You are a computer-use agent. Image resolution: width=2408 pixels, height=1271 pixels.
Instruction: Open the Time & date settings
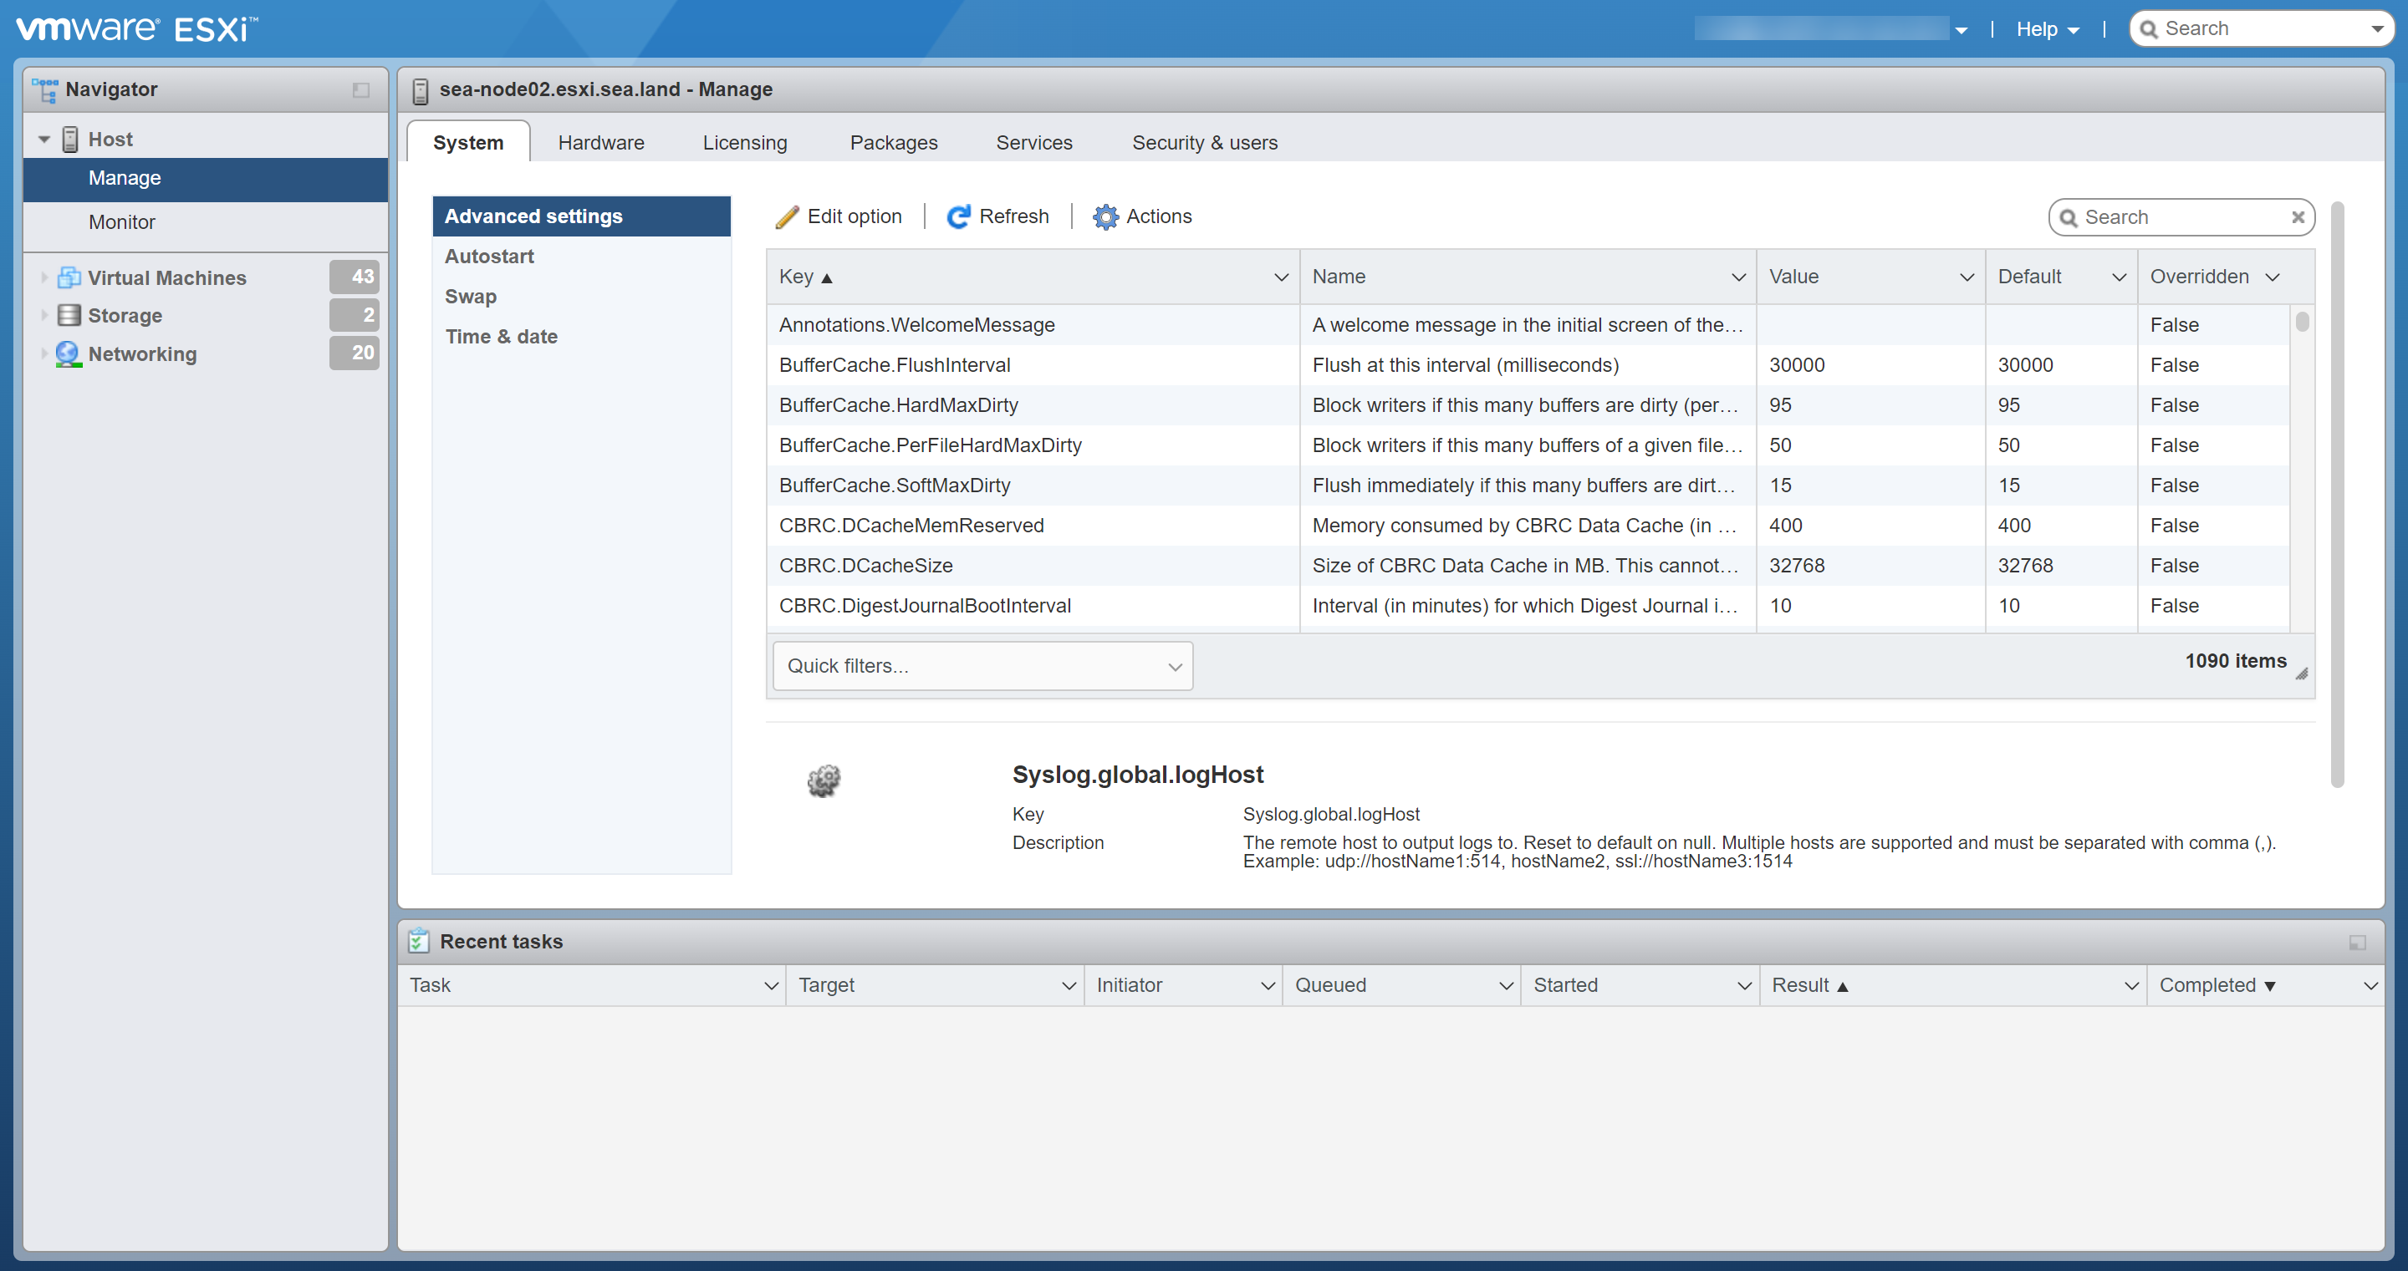click(x=501, y=335)
